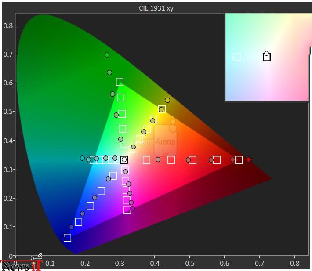The width and height of the screenshot is (312, 271).
Task: Click the x-axis '0.8' label
Action: [295, 263]
